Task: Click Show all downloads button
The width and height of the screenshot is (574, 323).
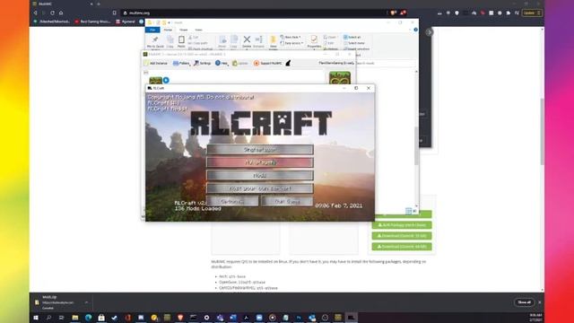Action: coord(524,302)
